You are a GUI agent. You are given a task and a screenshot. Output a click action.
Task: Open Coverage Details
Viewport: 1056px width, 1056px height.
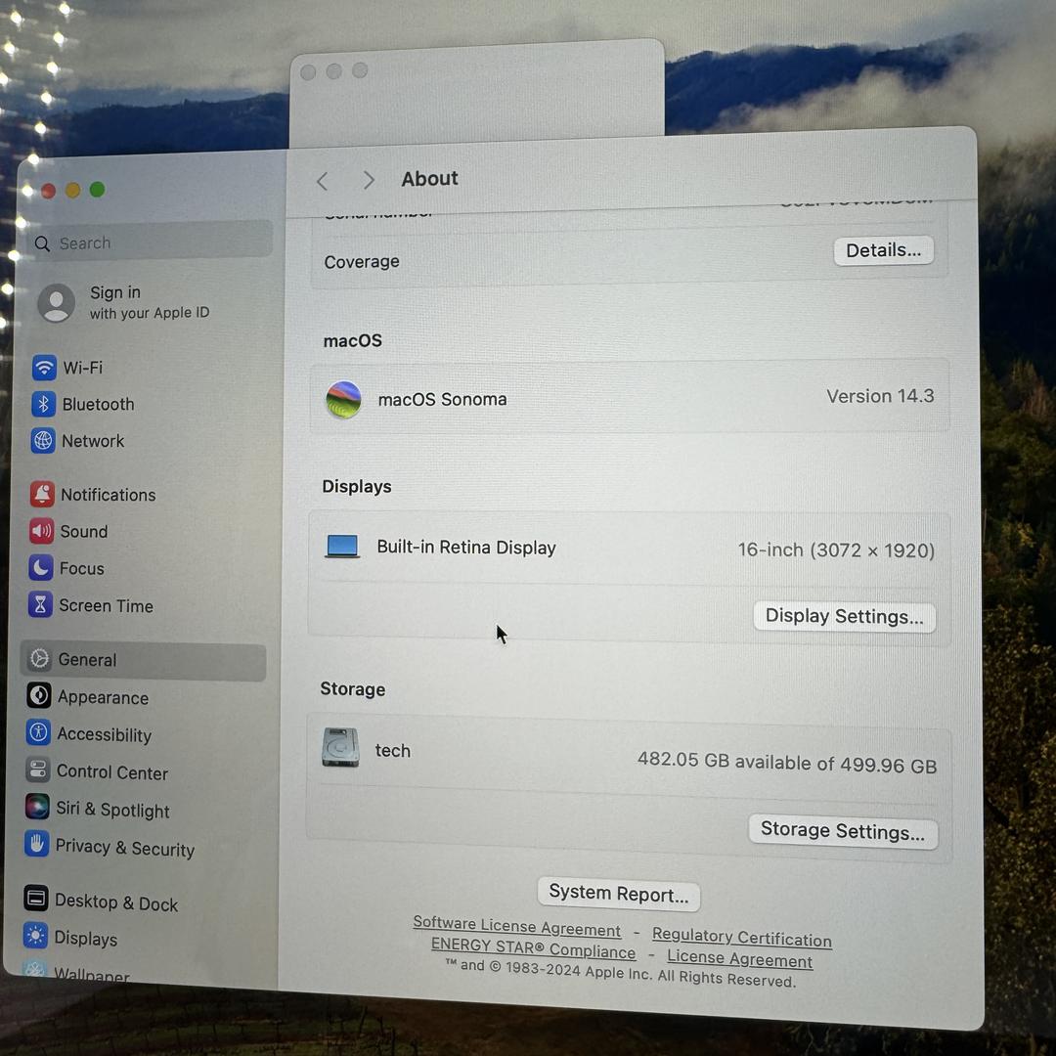click(x=884, y=250)
